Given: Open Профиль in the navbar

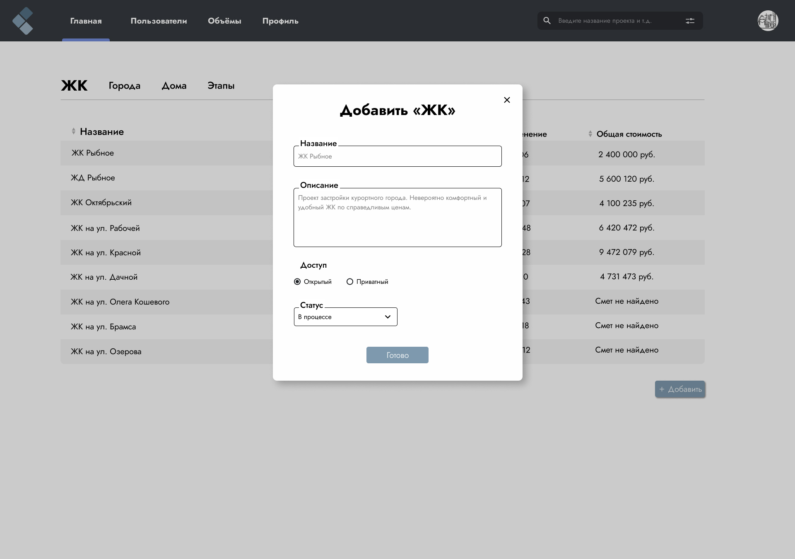Looking at the screenshot, I should pos(280,21).
